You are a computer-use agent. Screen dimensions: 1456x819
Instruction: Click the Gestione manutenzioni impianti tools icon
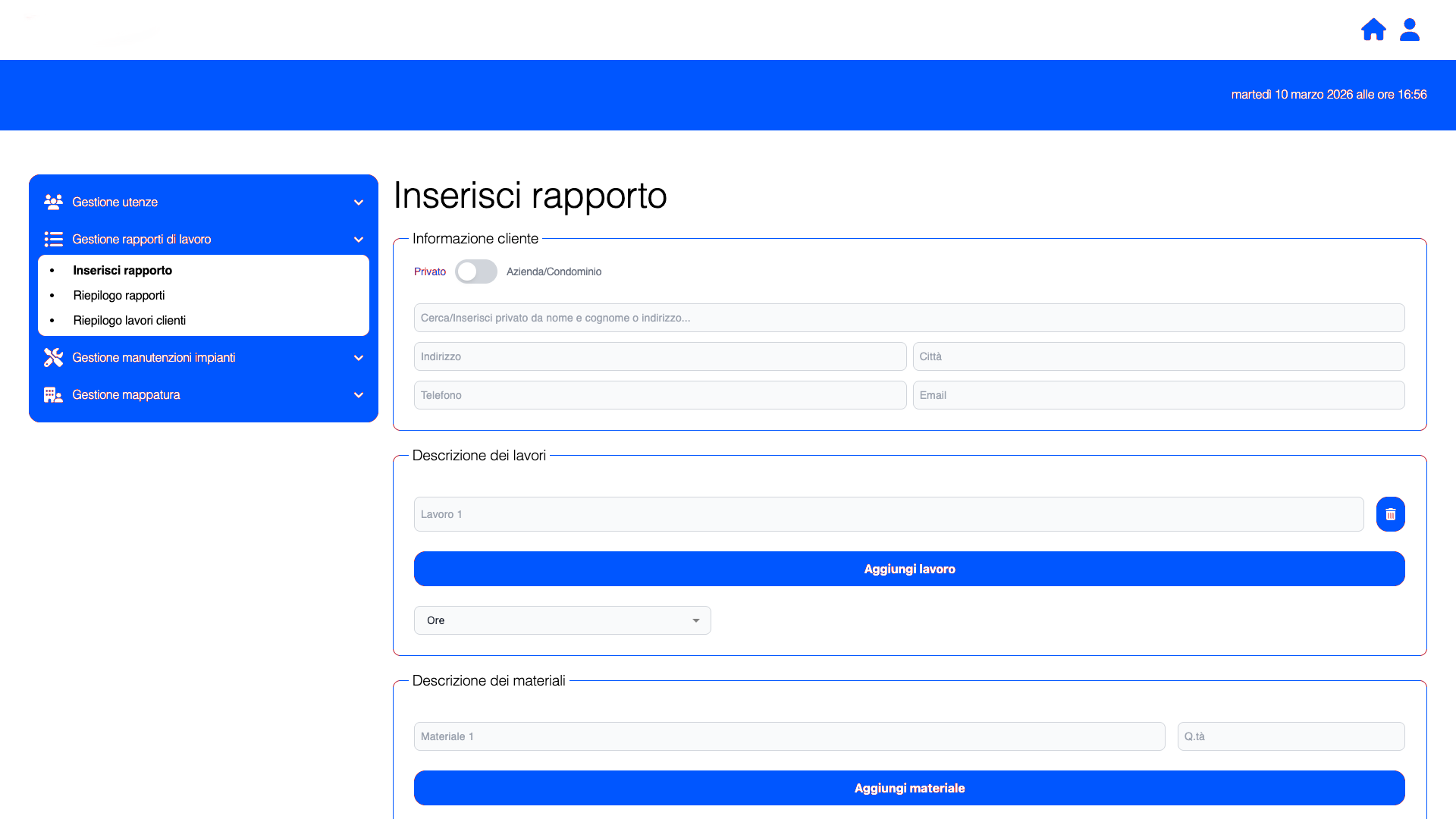point(53,357)
